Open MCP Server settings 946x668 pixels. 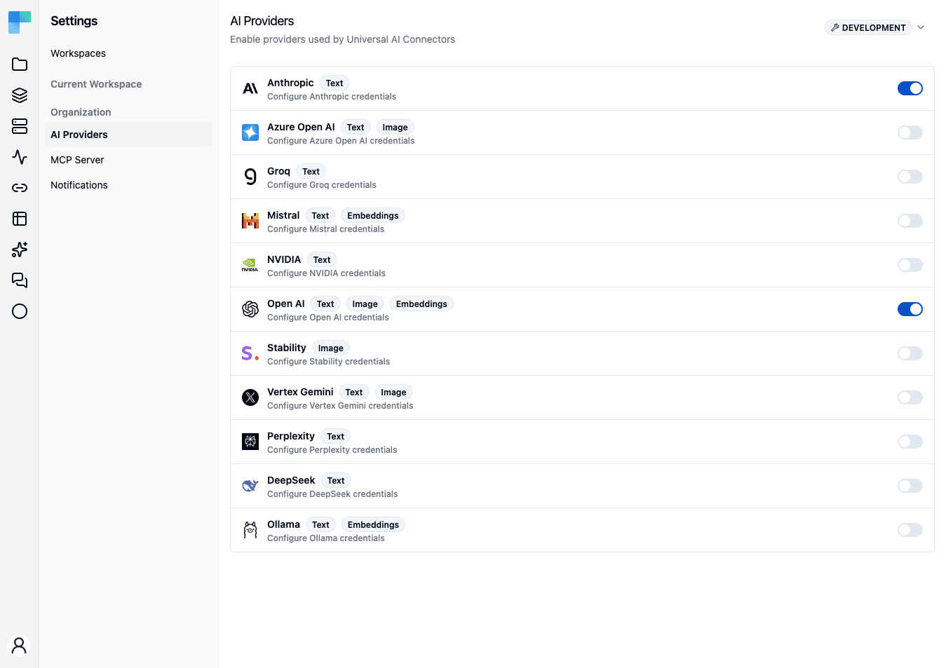(128, 160)
